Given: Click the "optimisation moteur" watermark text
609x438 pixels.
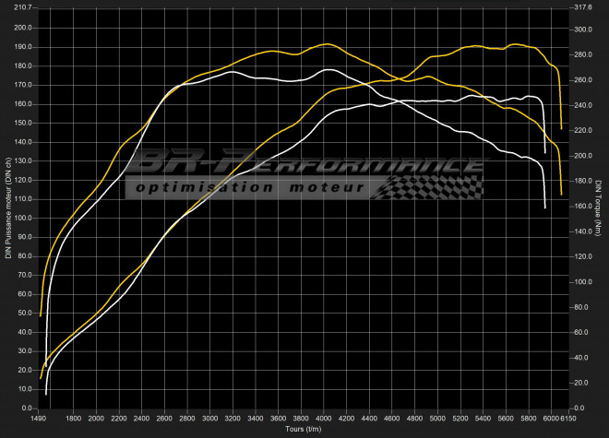Looking at the screenshot, I should point(249,187).
